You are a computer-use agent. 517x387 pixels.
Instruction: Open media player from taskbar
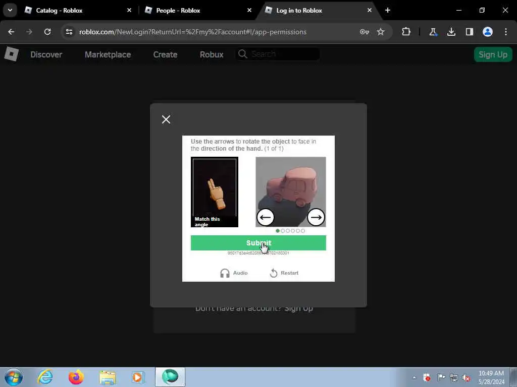137,377
